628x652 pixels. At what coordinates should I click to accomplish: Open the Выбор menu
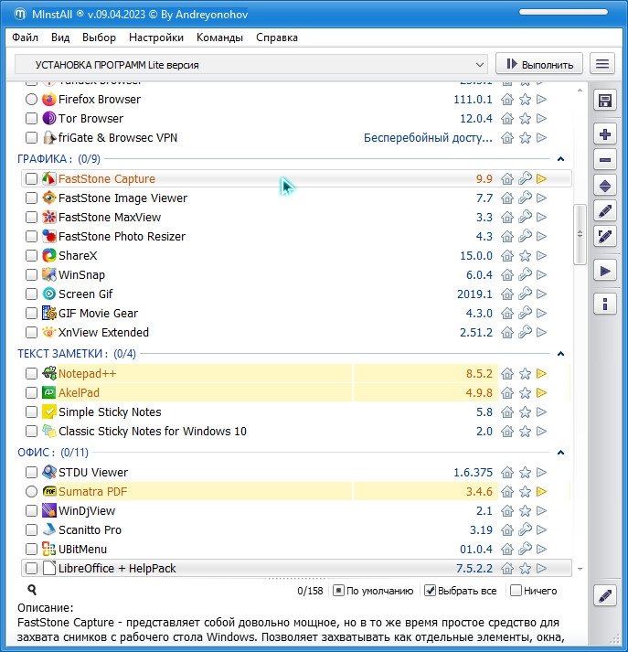[x=99, y=37]
